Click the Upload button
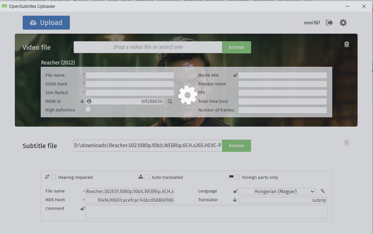 pyautogui.click(x=46, y=23)
